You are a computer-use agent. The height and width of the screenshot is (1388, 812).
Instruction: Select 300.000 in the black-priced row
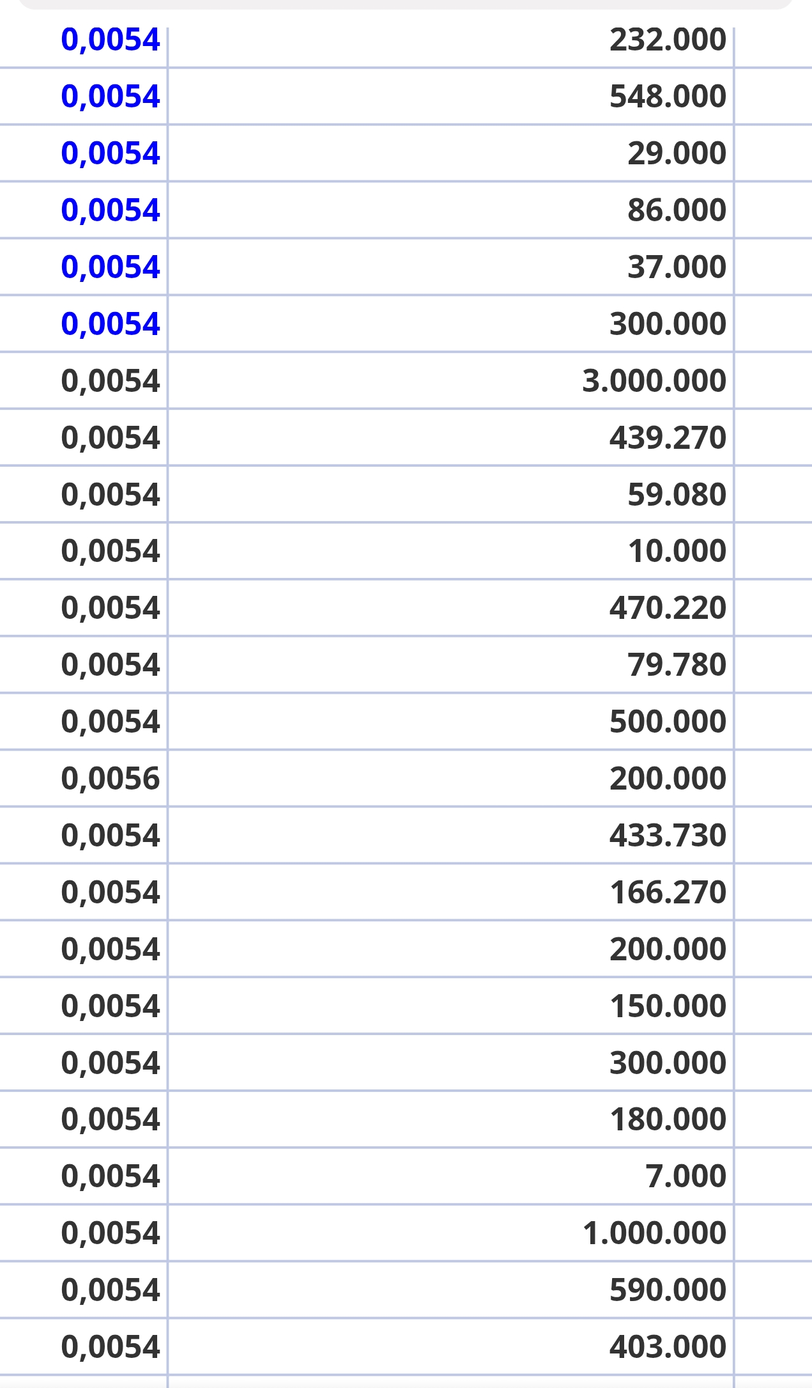(x=668, y=1063)
